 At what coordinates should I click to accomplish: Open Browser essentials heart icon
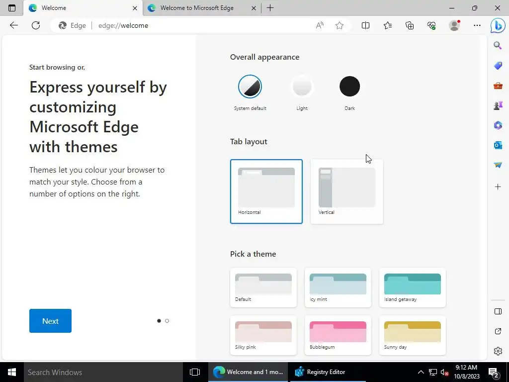(431, 25)
